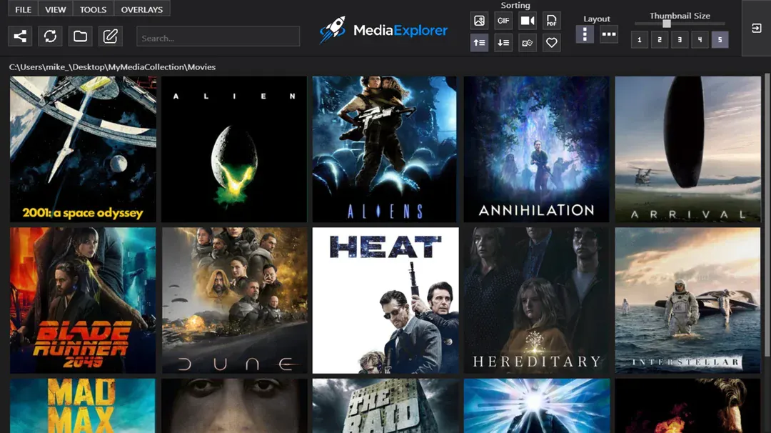Select the Arrival poster thumbnail
The image size is (771, 433).
(687, 149)
